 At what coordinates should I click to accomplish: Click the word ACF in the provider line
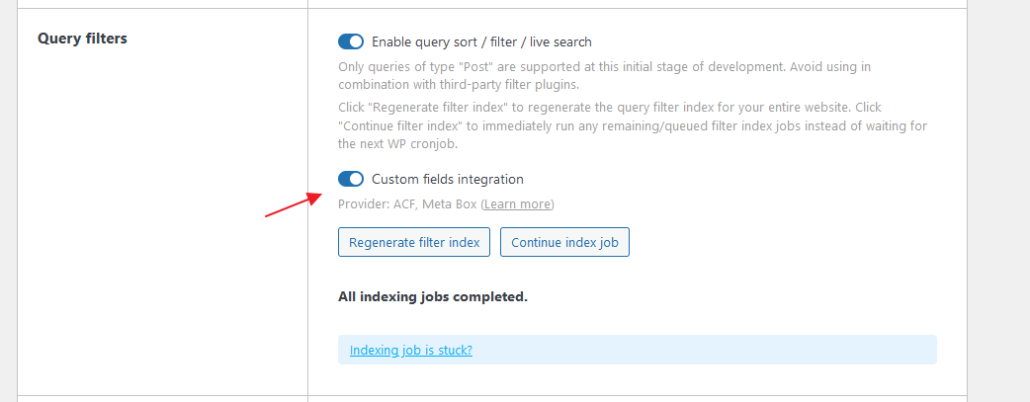pos(406,204)
